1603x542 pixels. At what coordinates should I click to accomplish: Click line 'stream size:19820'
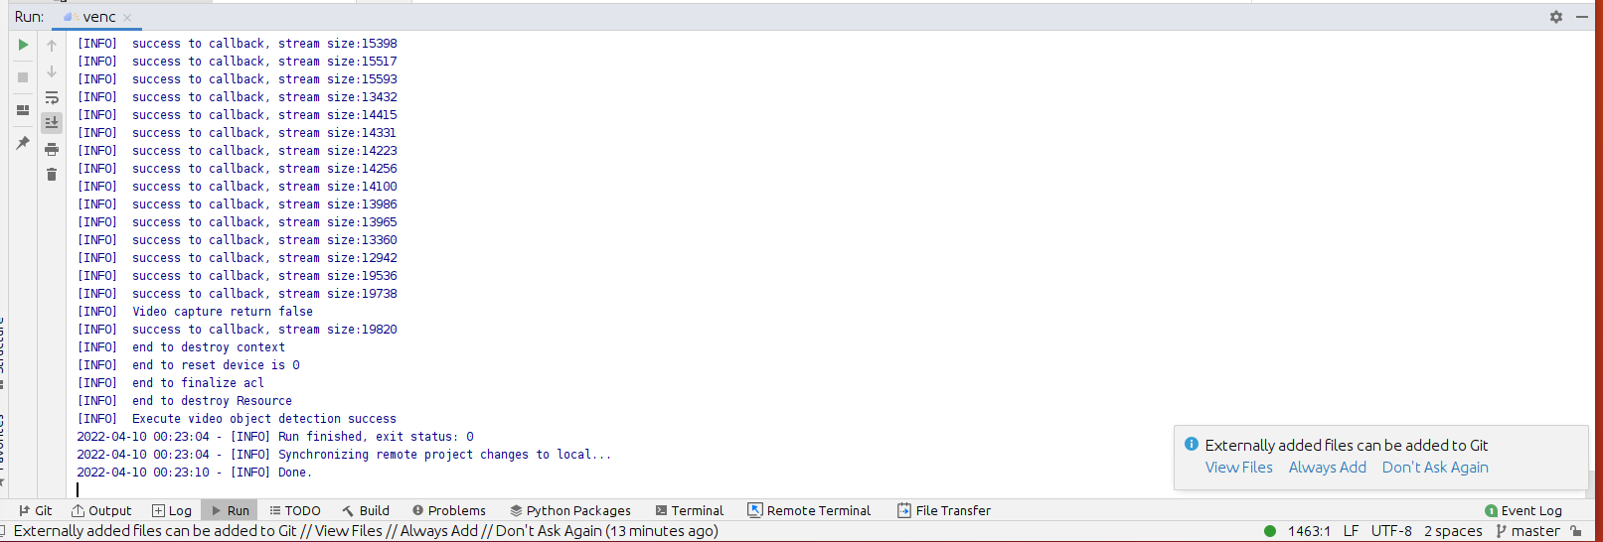[237, 330]
